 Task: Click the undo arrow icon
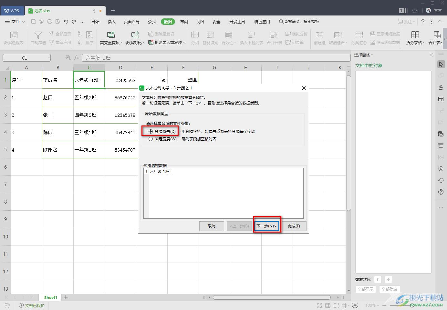coord(66,22)
